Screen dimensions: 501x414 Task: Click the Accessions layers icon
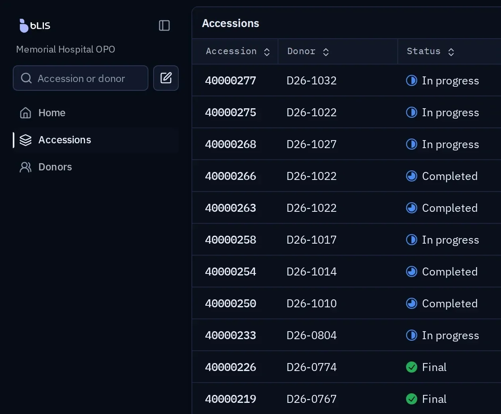click(26, 140)
